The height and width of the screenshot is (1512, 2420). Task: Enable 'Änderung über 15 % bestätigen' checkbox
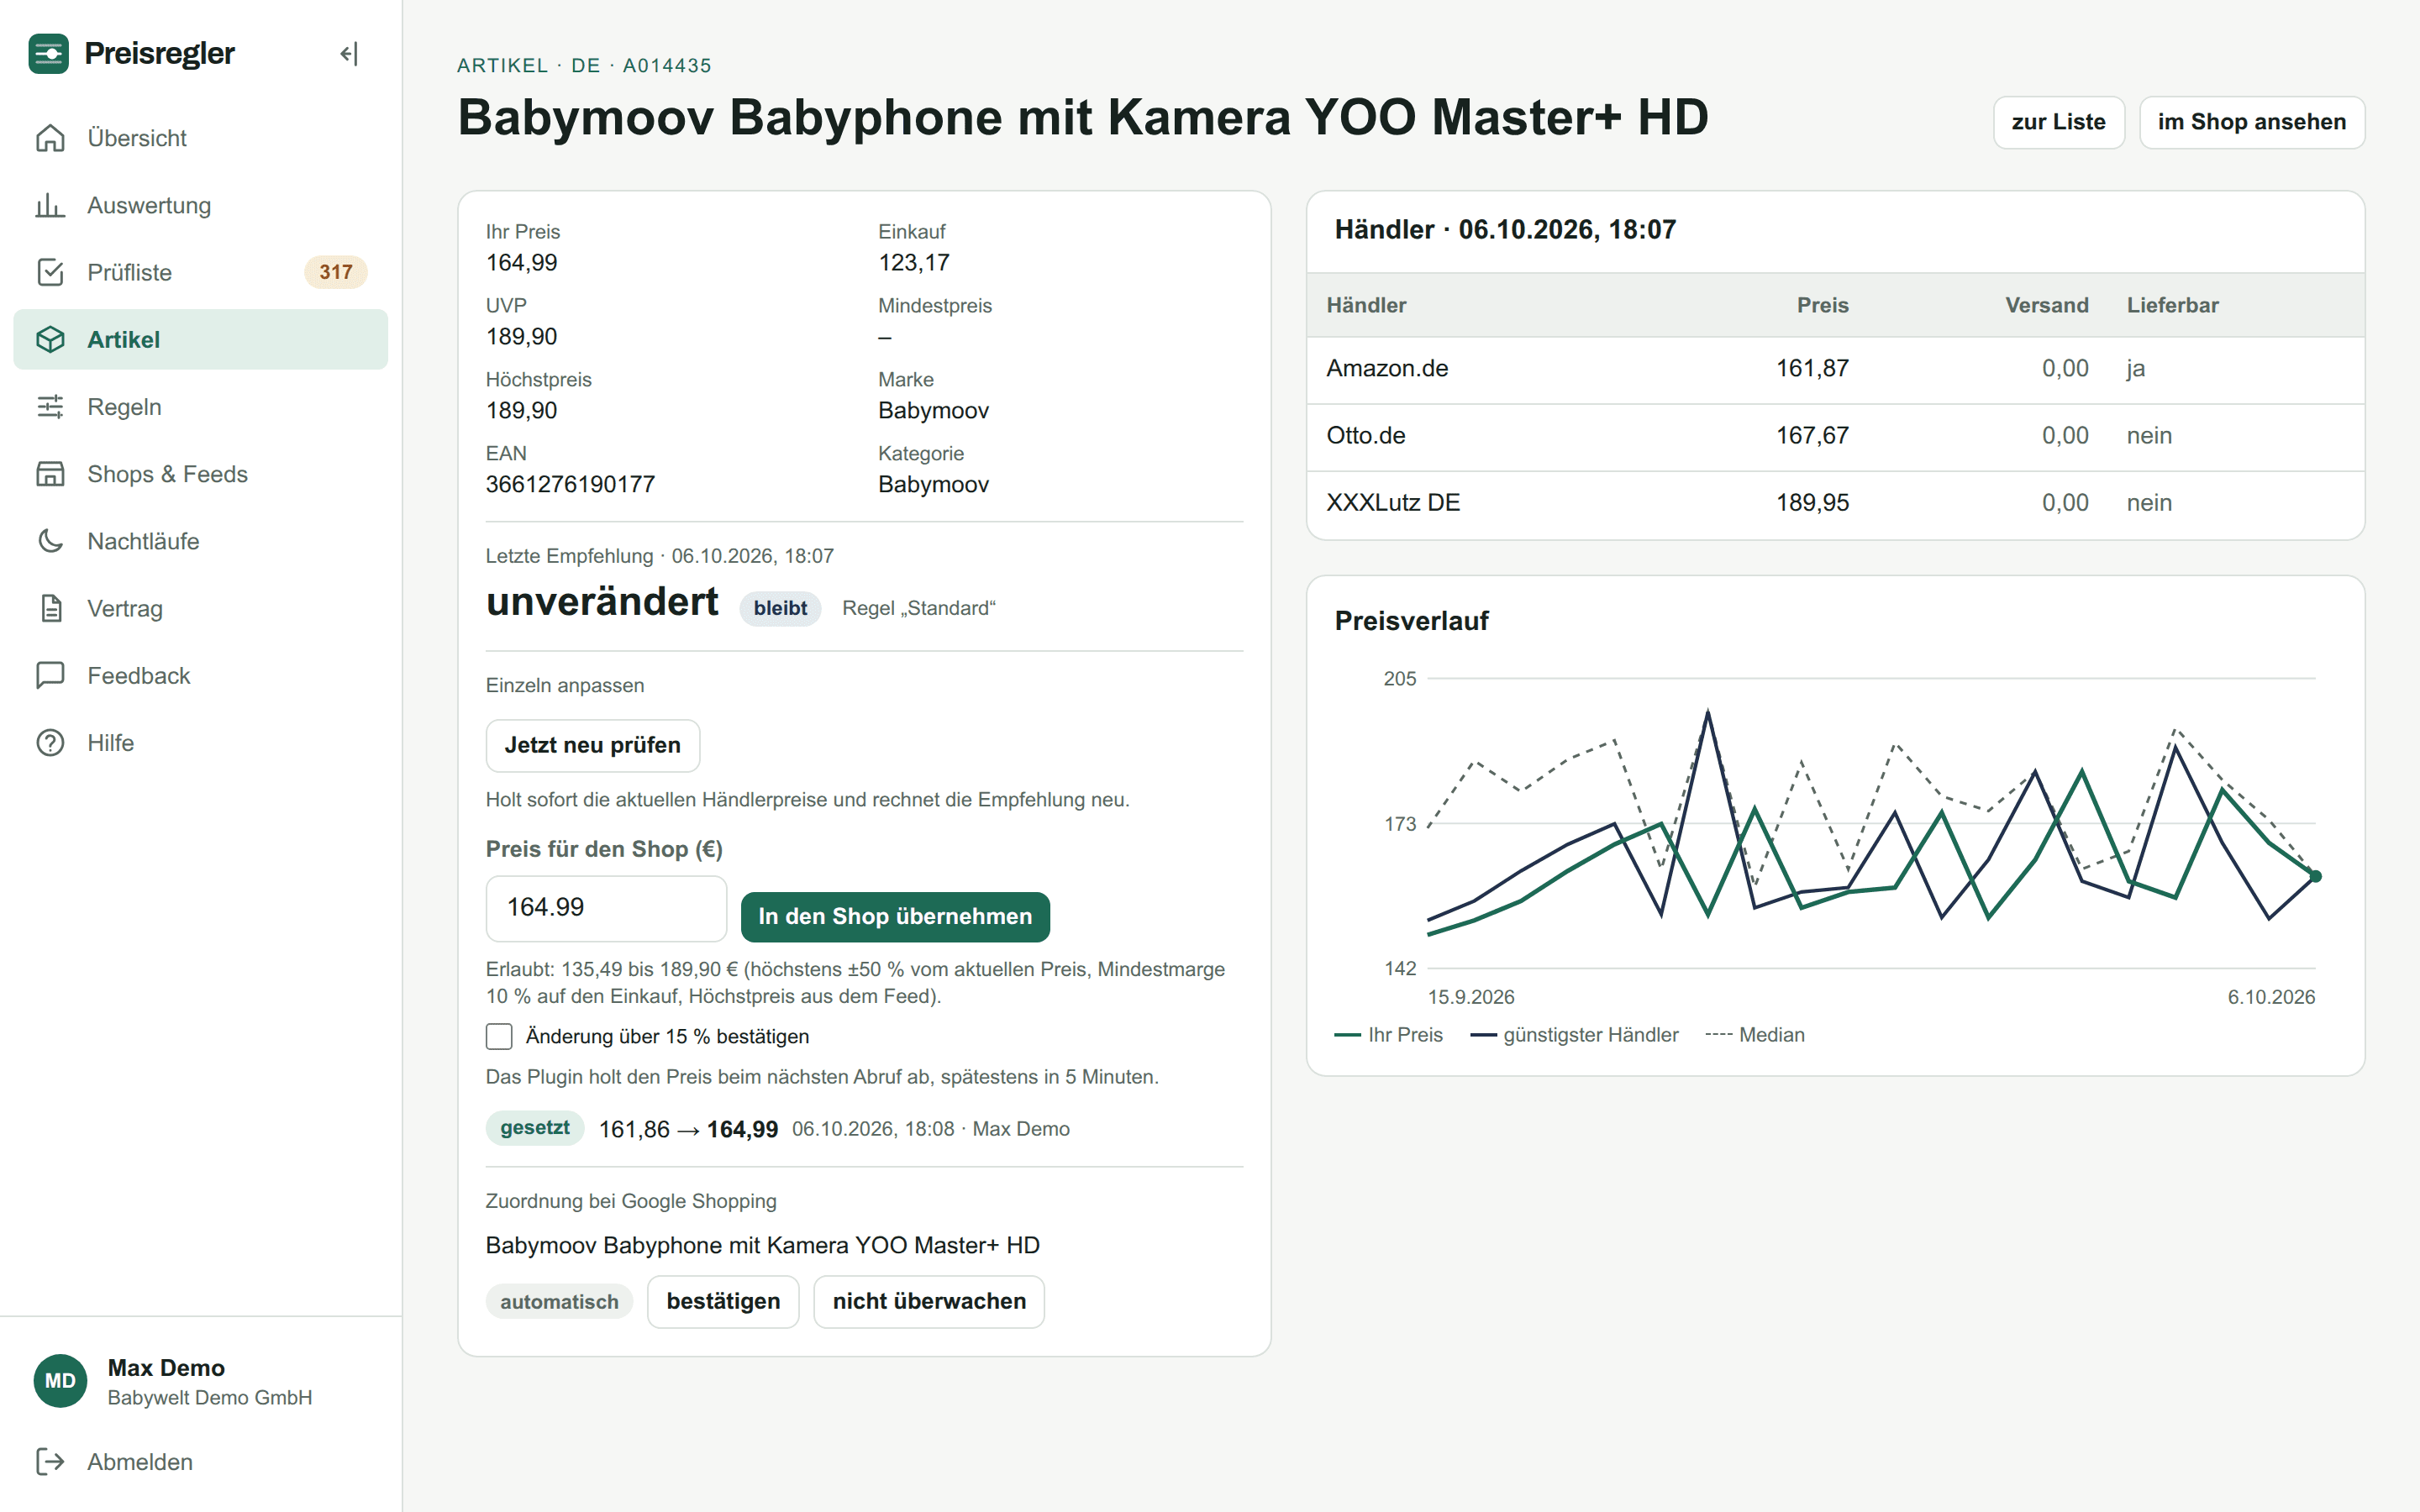(x=499, y=1036)
